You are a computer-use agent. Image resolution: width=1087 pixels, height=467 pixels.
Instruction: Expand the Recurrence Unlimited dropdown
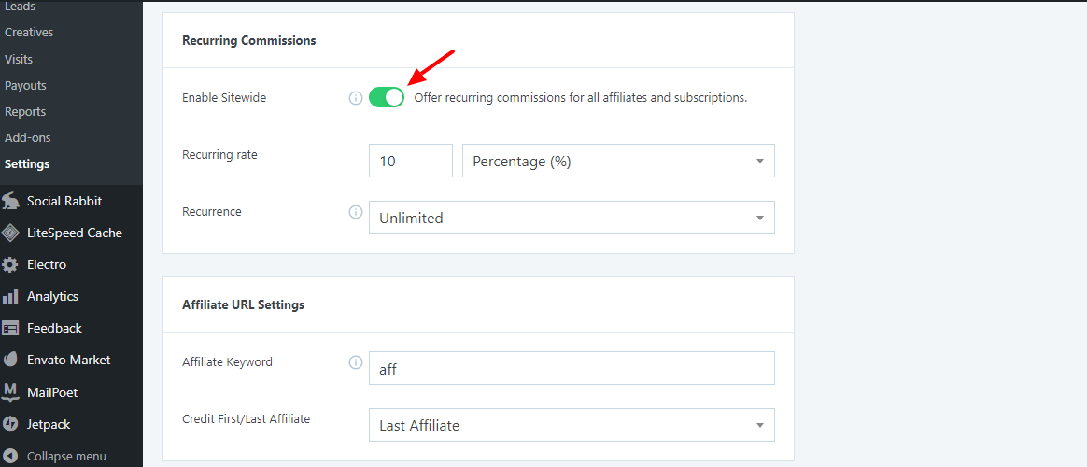[572, 218]
